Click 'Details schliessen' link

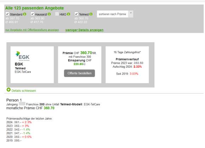(24, 91)
